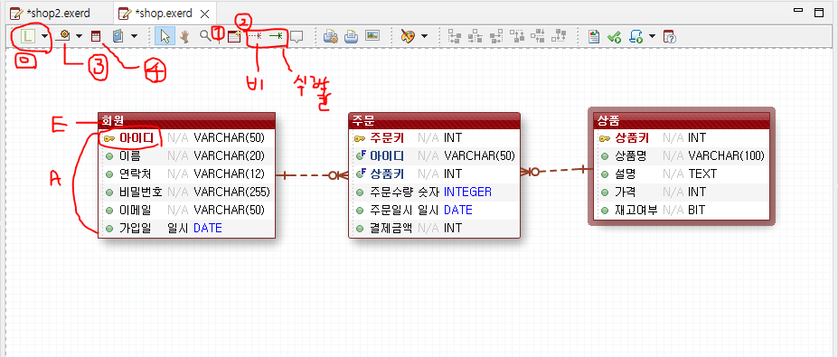Expand dropdown beside the gear display icon
The image size is (838, 357).
tap(79, 36)
